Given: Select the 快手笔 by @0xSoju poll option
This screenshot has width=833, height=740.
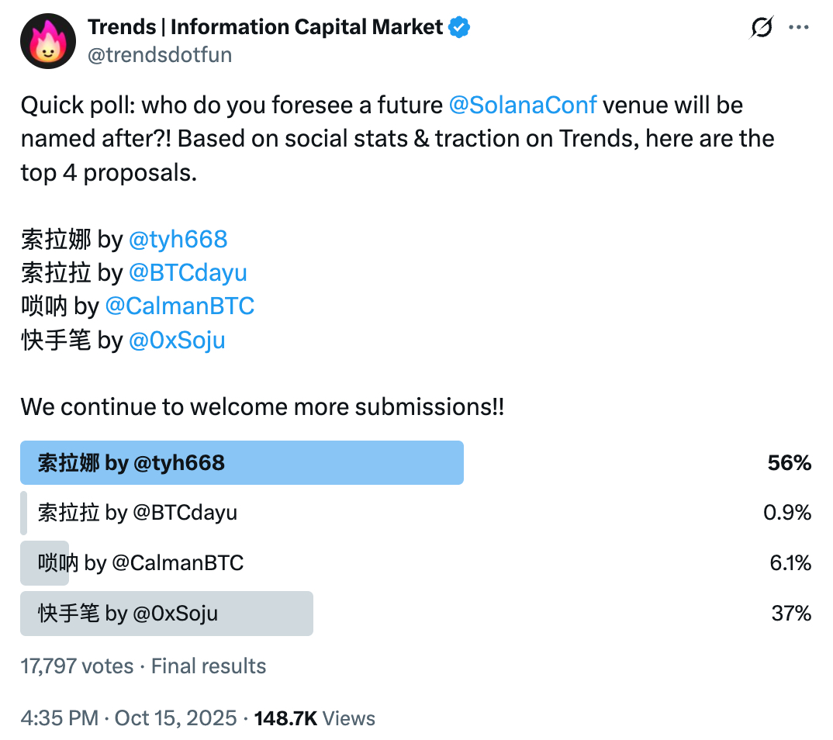Looking at the screenshot, I should pyautogui.click(x=128, y=614).
